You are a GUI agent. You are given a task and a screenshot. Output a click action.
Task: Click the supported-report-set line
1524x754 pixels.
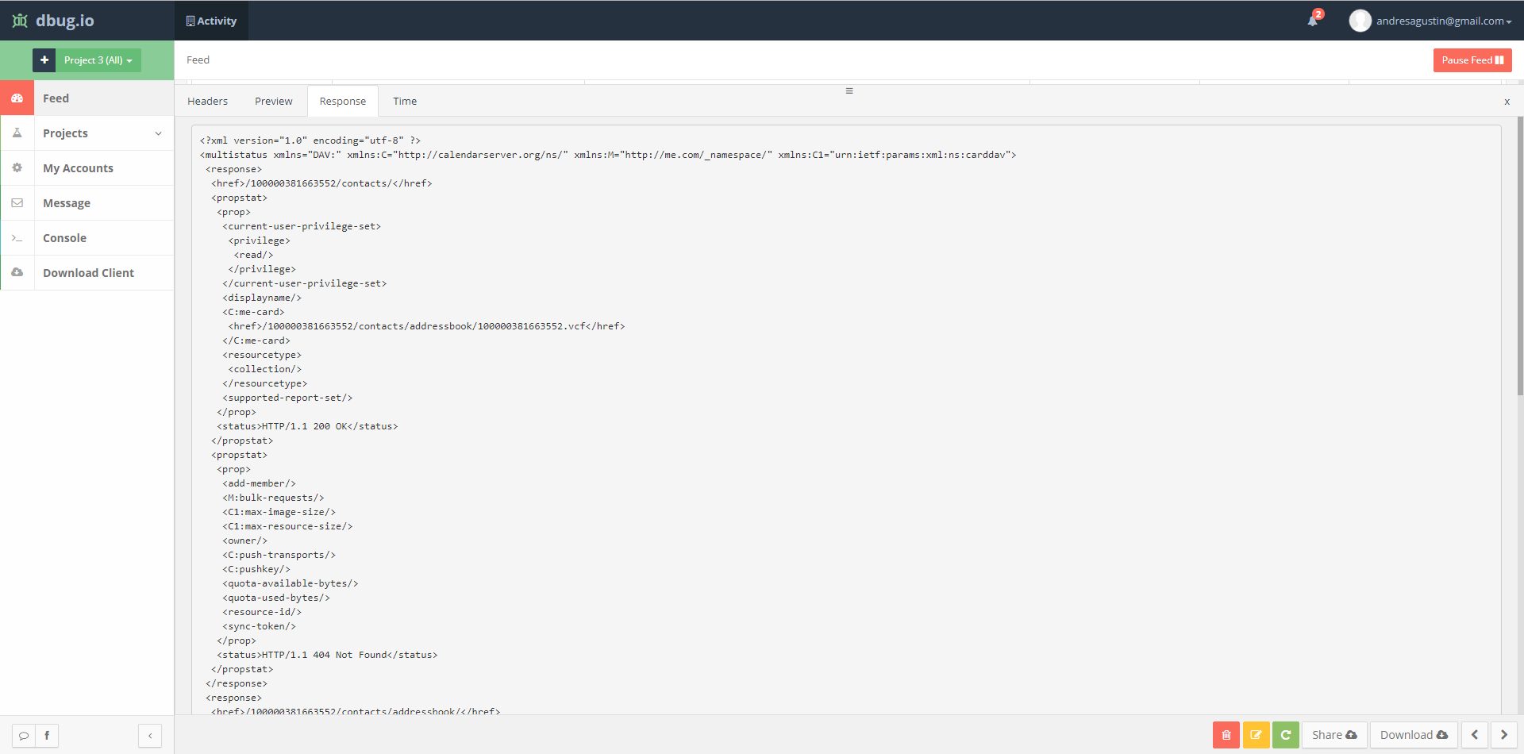287,398
